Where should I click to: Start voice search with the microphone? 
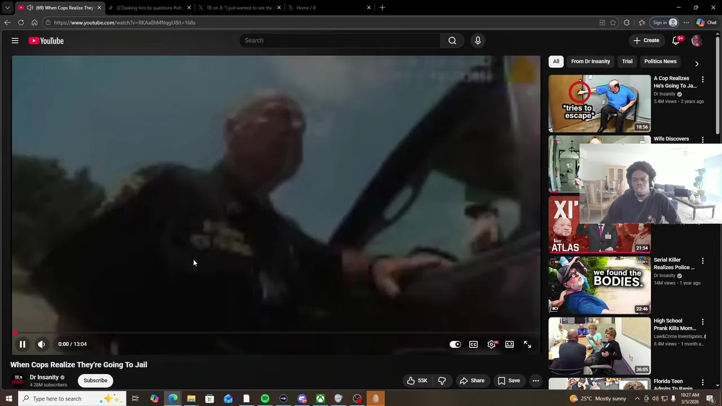click(478, 41)
